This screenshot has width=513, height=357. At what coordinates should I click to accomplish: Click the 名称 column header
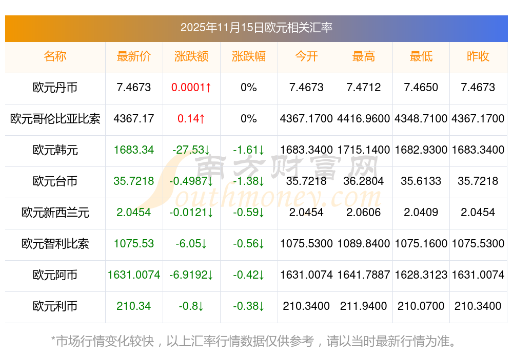click(x=55, y=56)
